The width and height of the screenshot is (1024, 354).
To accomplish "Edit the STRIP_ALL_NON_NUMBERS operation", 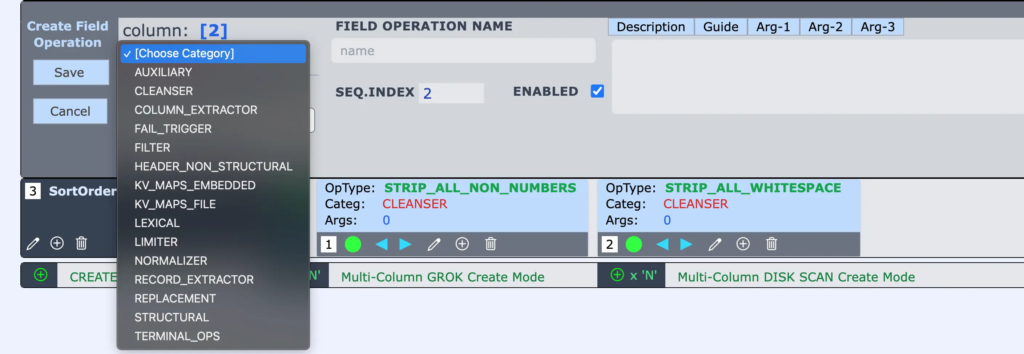I will [x=434, y=244].
